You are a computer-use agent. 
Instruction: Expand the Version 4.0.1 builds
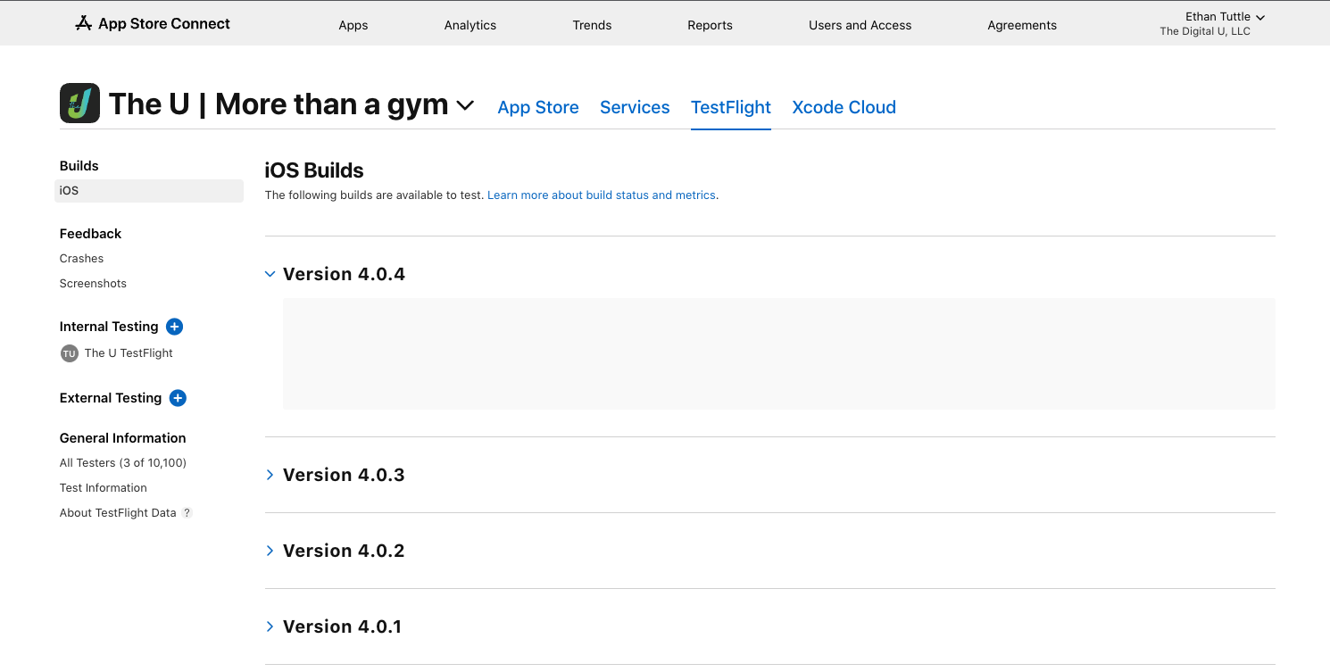270,626
